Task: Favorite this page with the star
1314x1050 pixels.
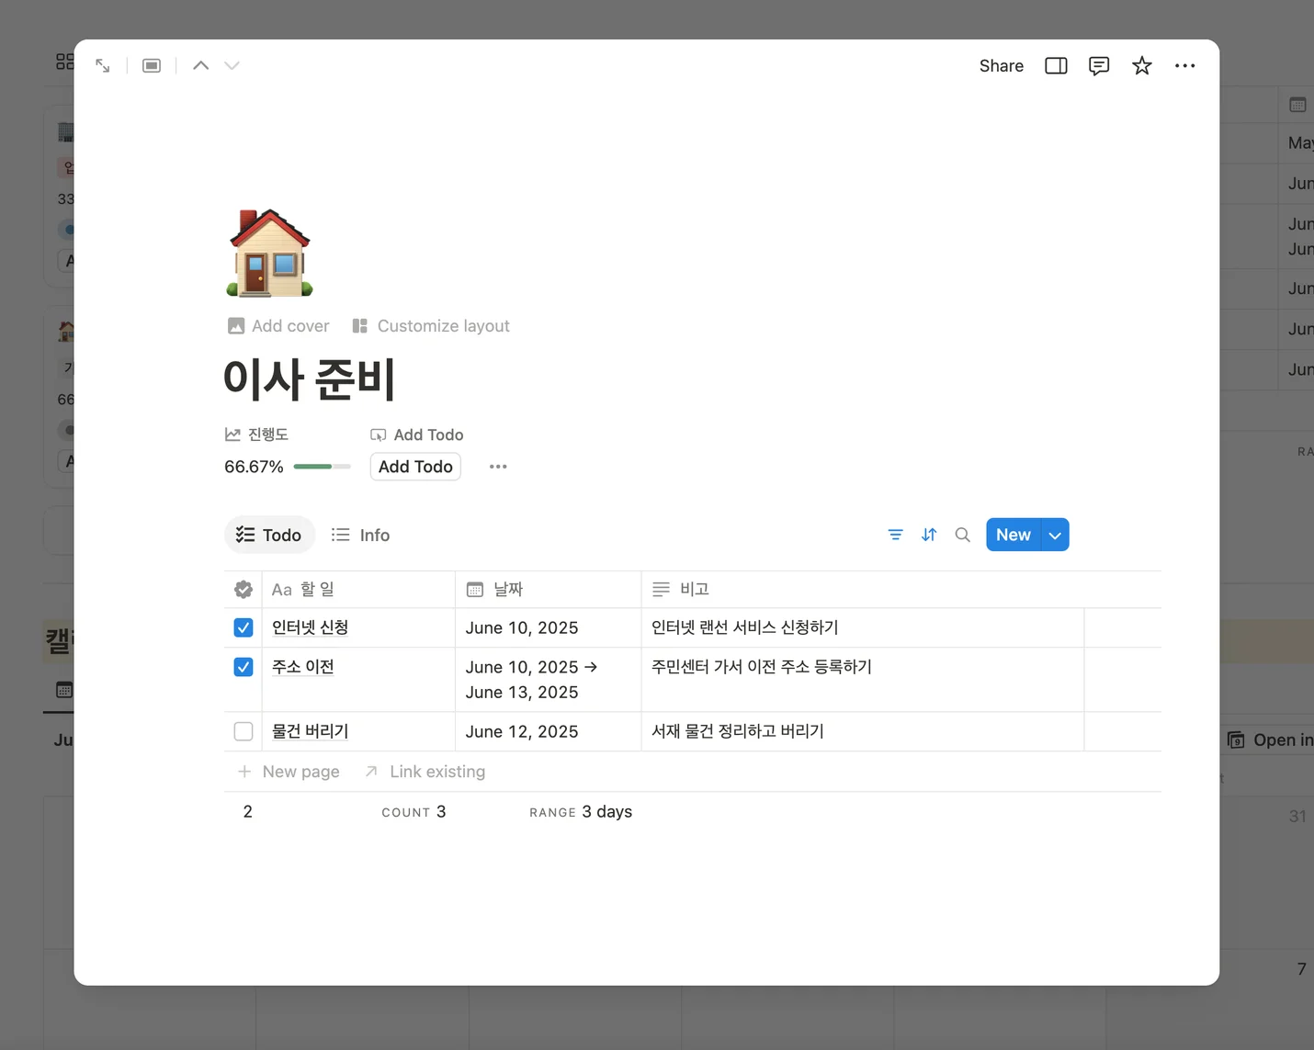Action: [1141, 65]
